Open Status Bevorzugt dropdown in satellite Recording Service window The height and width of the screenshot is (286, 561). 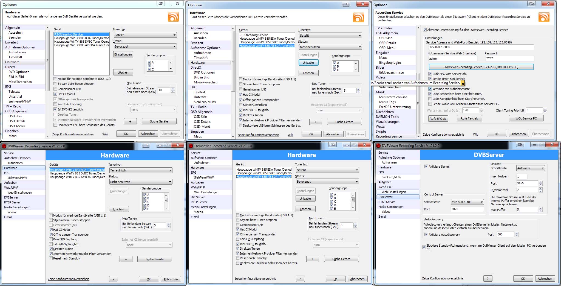click(x=327, y=182)
